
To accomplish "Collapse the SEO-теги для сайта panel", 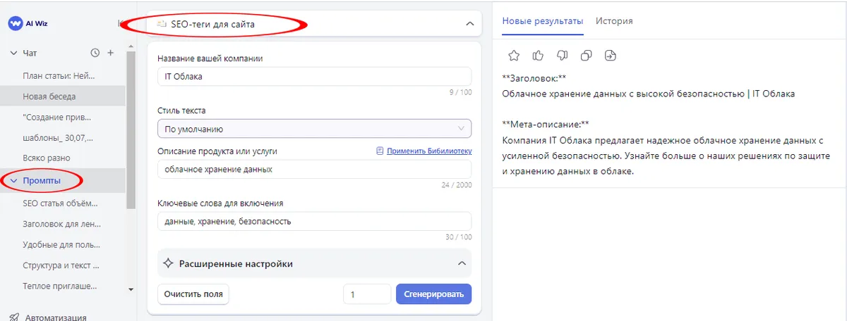I will pos(469,24).
